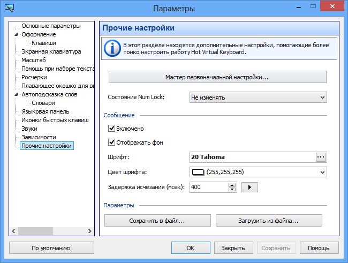348x263 pixels.
Task: Click the message preview play button
Action: (x=249, y=187)
